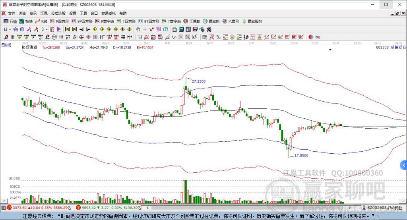407x220 pixels.
Task: Click the SZ002603,以岭药业 status bar entry
Action: pos(384,208)
